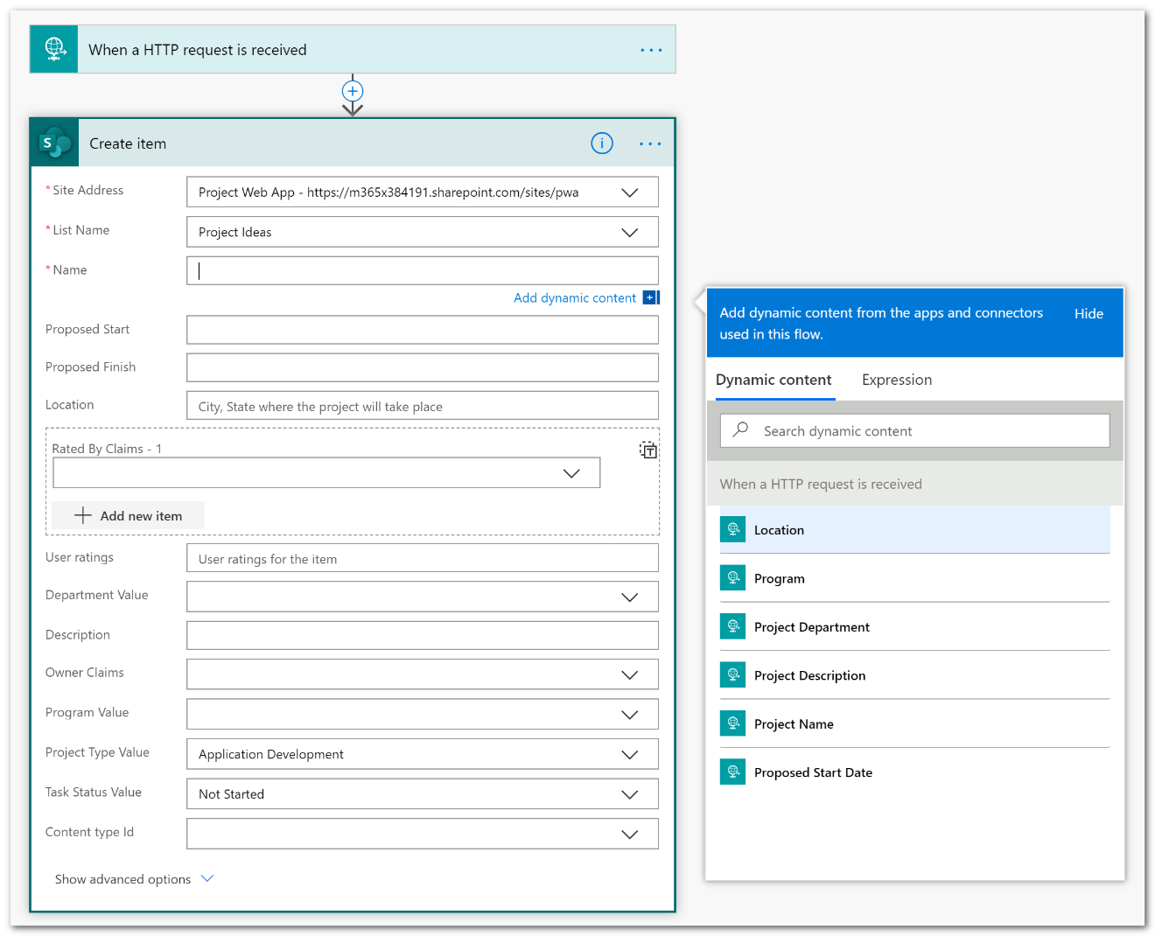Click the Project Name token icon
Viewport: 1155px width, 936px height.
pyautogui.click(x=733, y=723)
